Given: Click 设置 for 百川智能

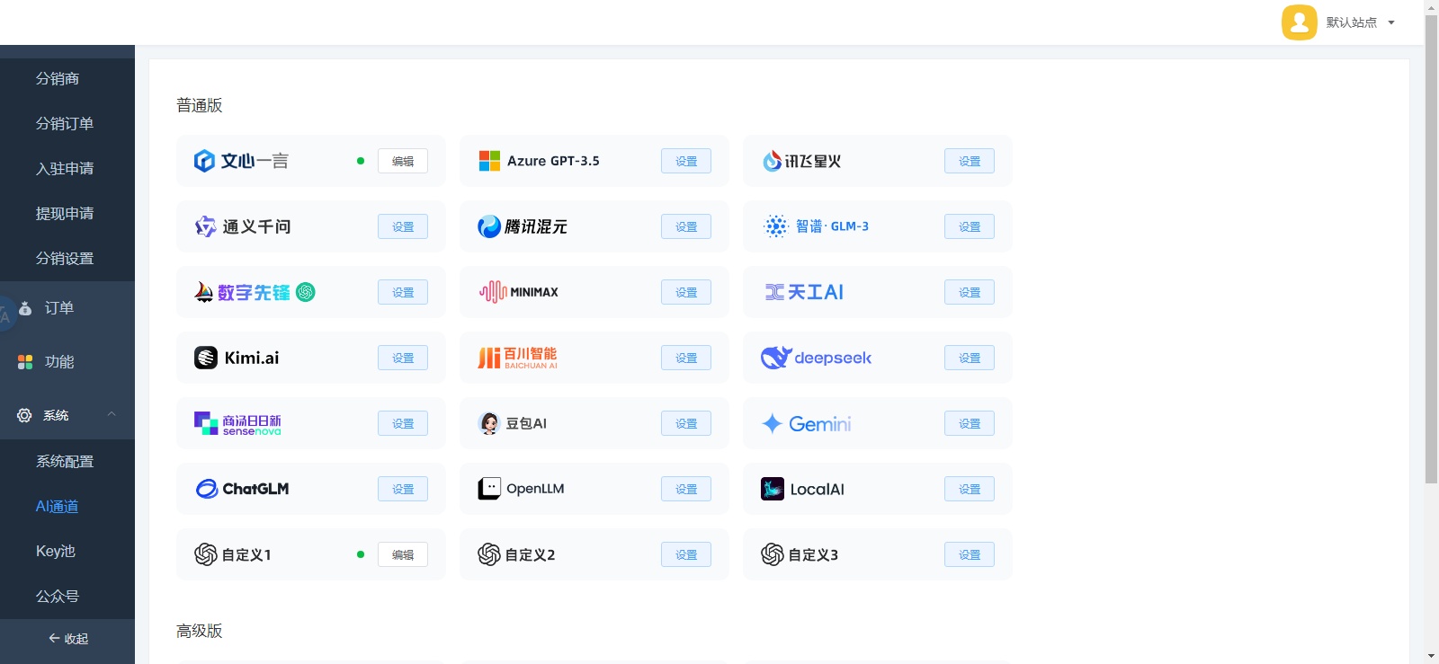Looking at the screenshot, I should [686, 358].
